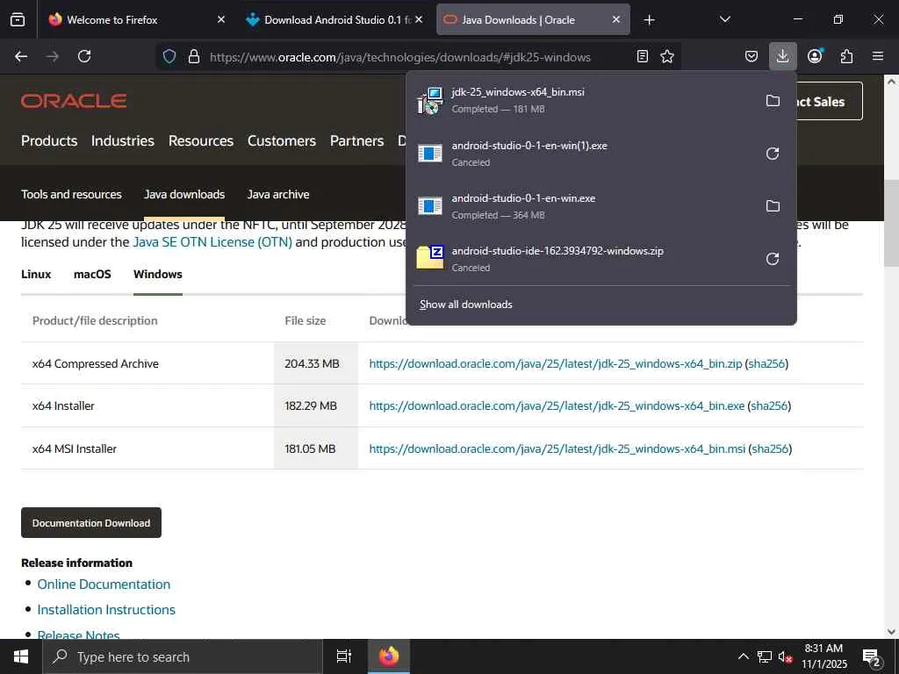
Task: Open sha256 for the x64 MSI Installer
Action: (770, 448)
